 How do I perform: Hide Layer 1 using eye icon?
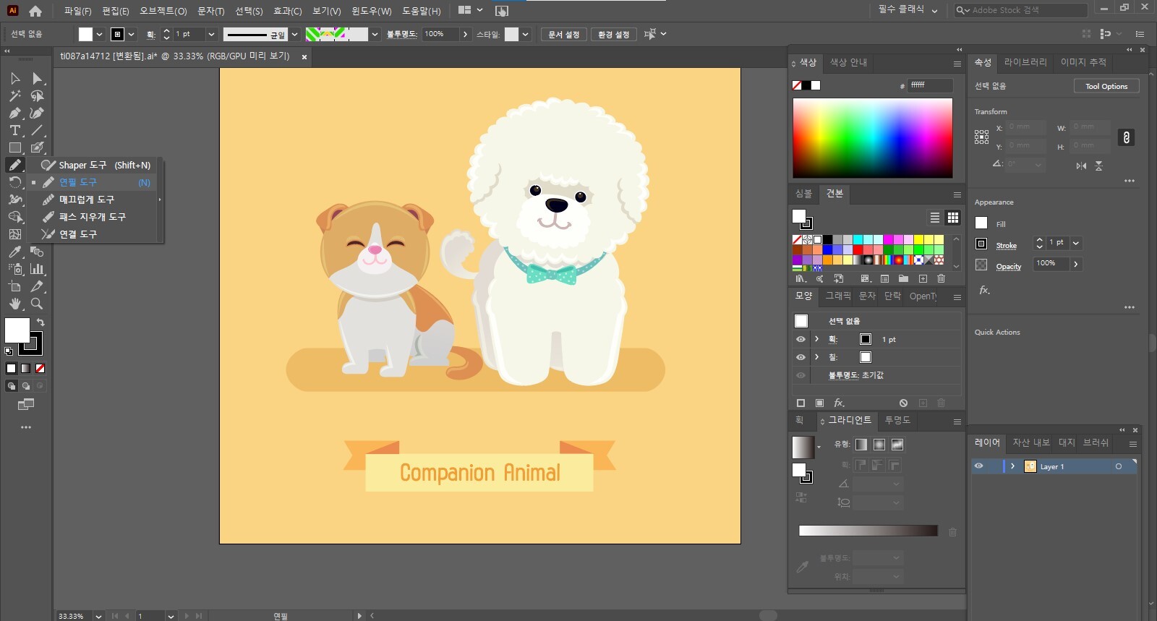978,466
